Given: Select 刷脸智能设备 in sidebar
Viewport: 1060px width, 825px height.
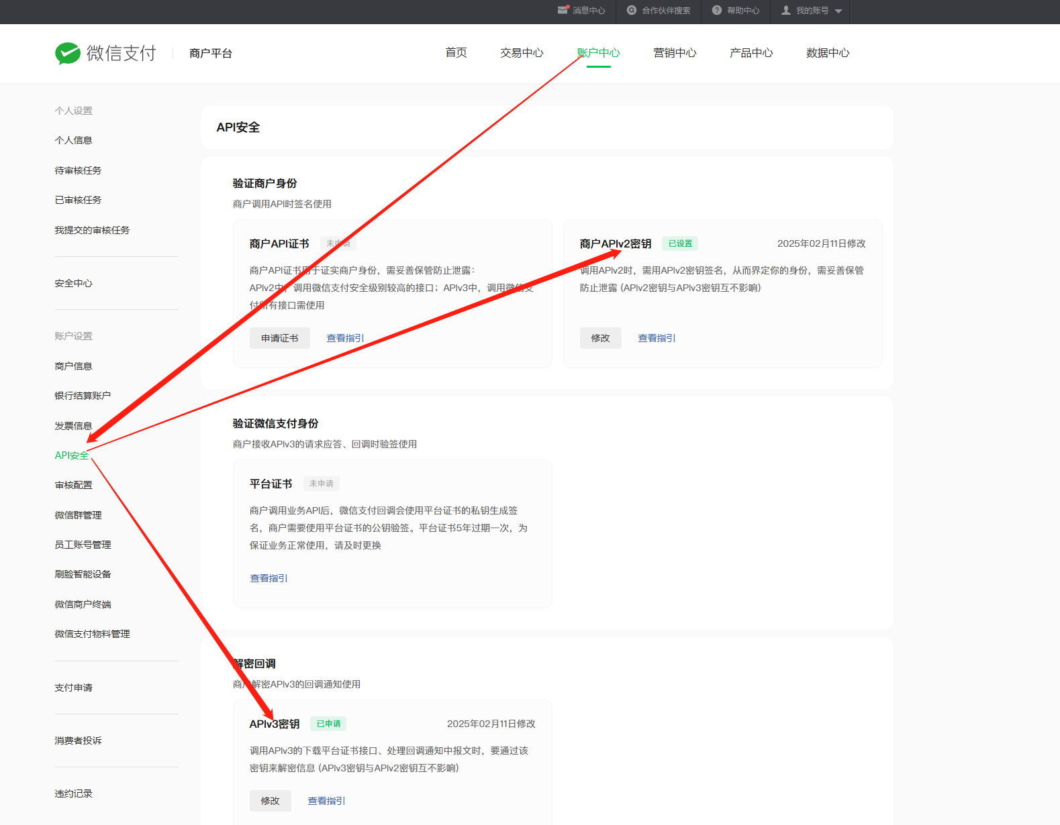Looking at the screenshot, I should click(x=83, y=574).
